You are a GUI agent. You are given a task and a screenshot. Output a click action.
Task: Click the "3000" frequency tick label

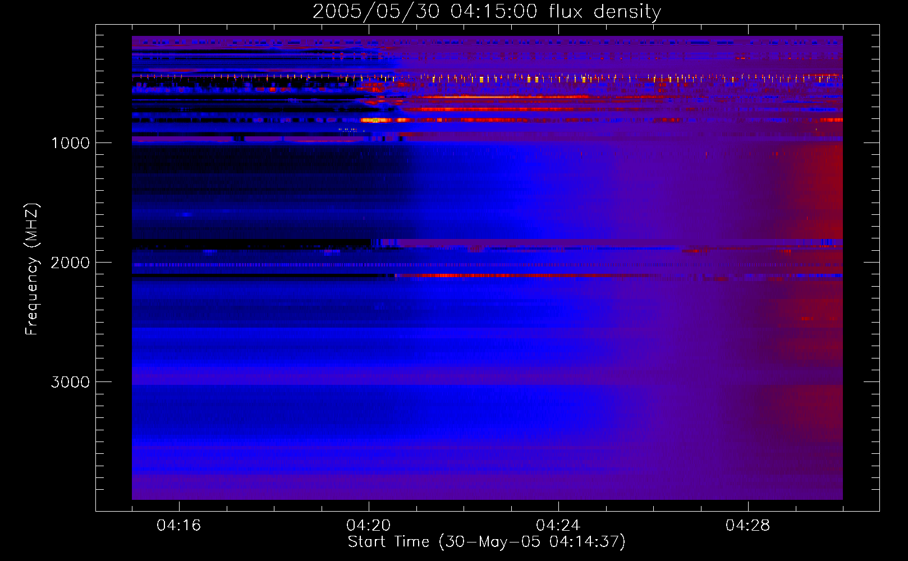click(x=70, y=382)
